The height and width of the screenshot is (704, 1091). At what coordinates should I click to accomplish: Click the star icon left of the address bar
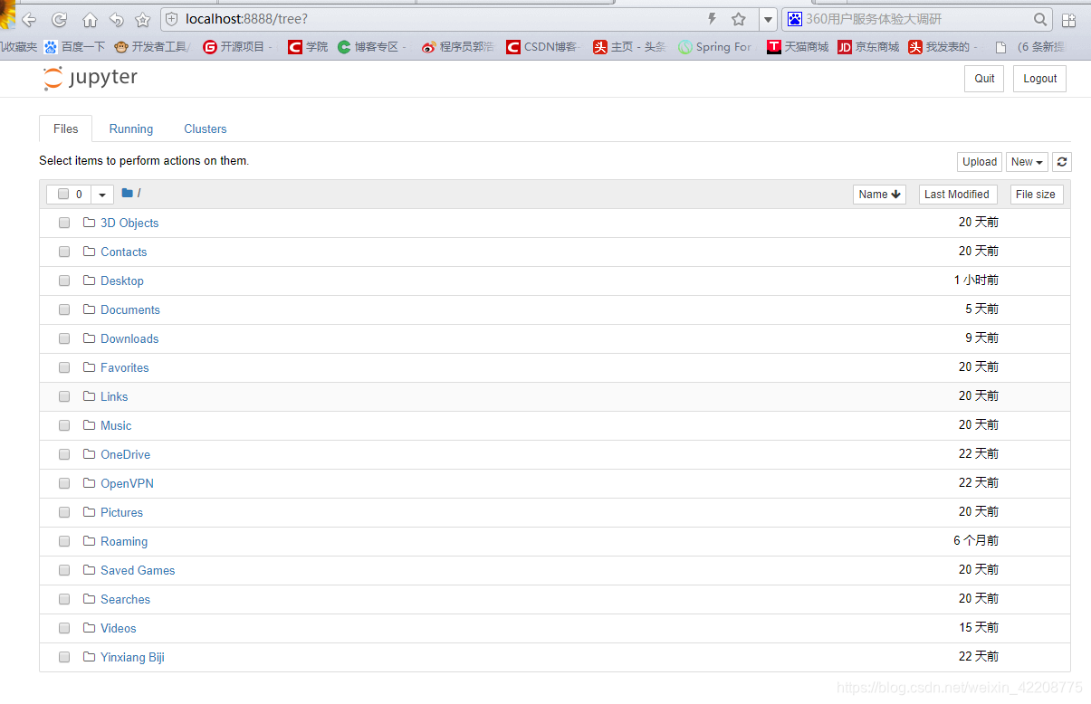pos(143,20)
